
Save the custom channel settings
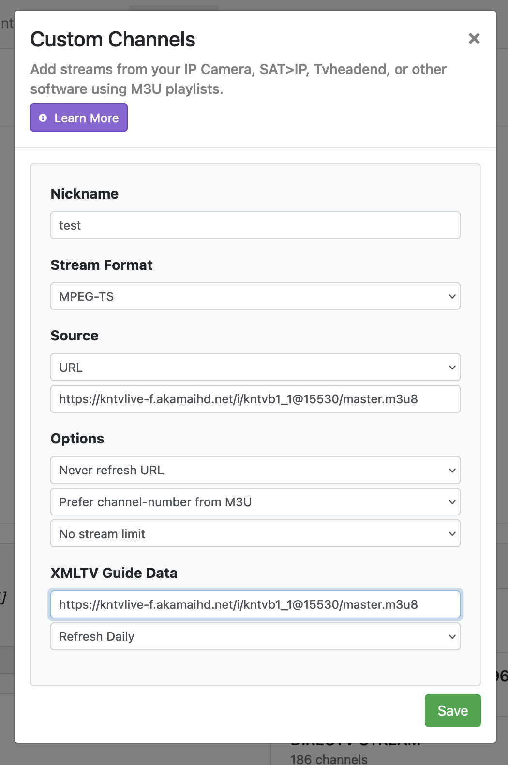point(452,710)
